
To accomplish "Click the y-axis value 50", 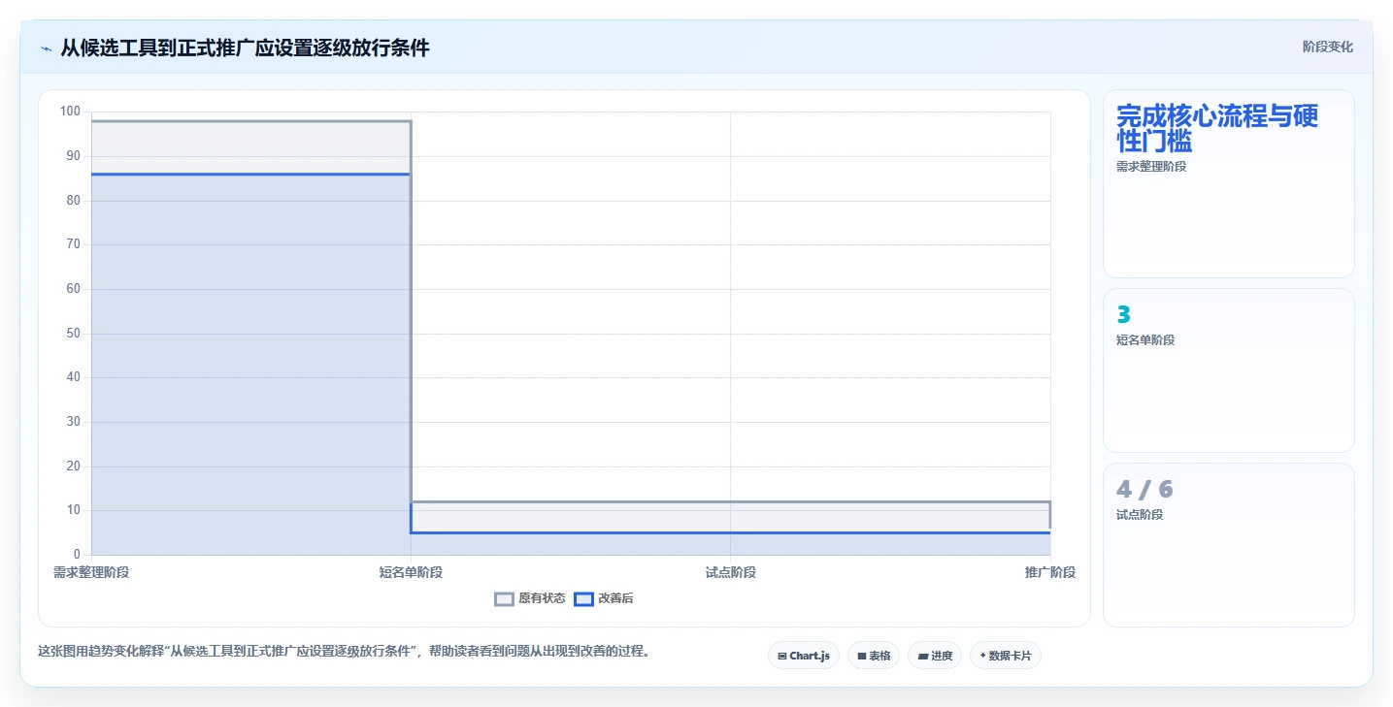I will [x=73, y=334].
